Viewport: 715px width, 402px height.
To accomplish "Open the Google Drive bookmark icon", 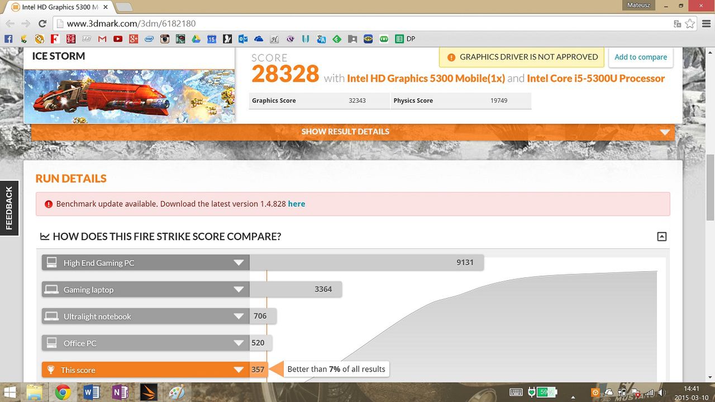I will coord(196,39).
